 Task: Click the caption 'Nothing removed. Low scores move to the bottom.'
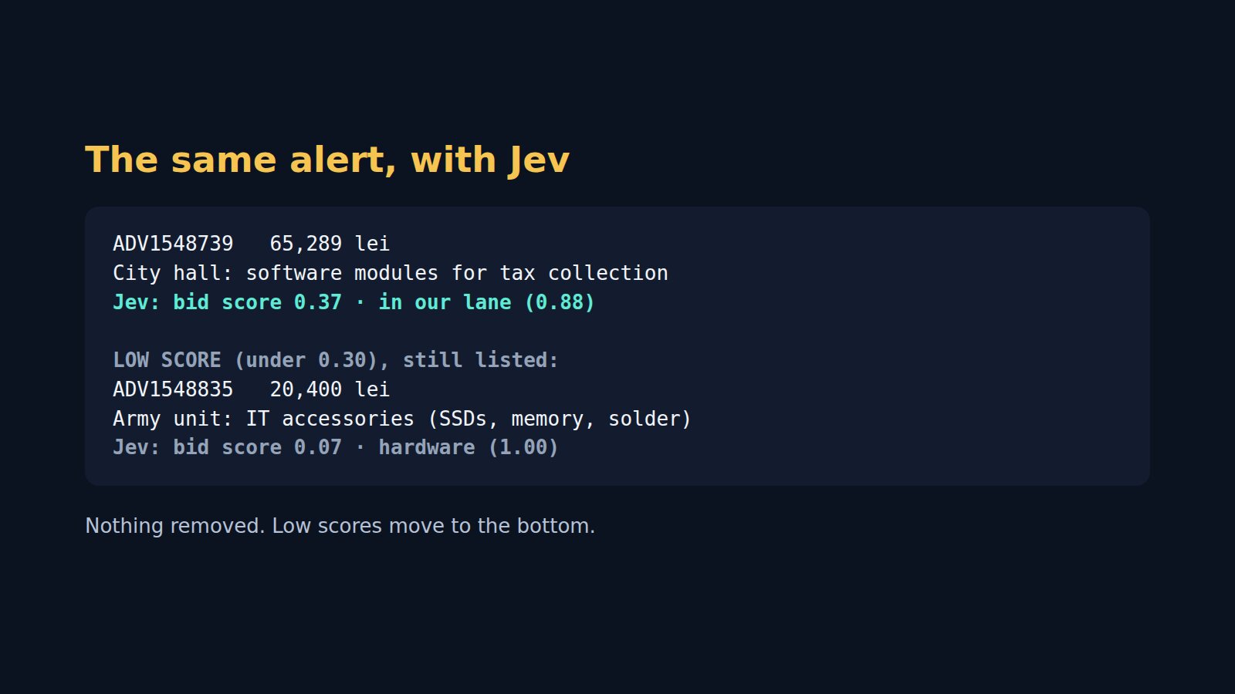(340, 526)
